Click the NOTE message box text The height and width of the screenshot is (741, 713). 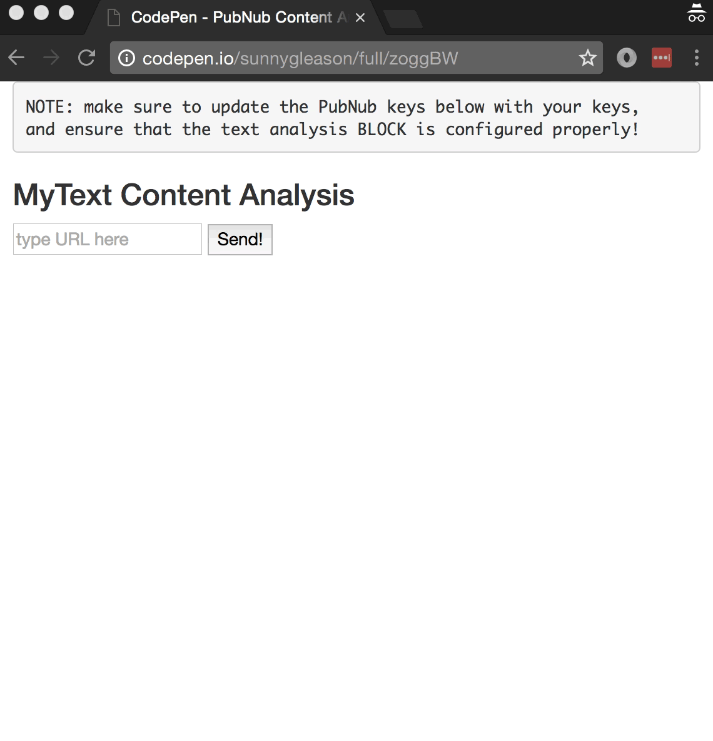[332, 118]
